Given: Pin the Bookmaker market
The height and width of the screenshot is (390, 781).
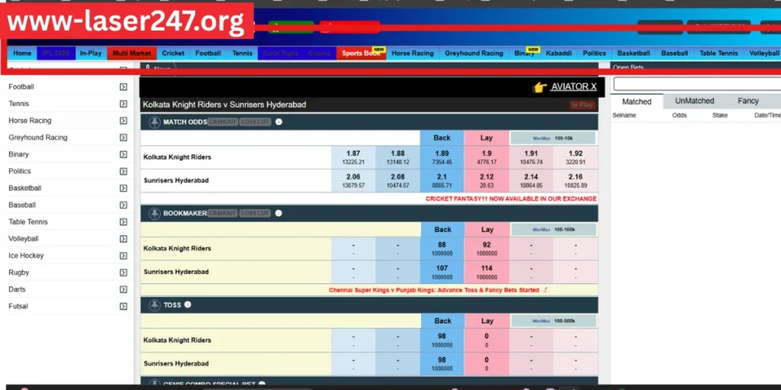Looking at the screenshot, I should pos(155,213).
